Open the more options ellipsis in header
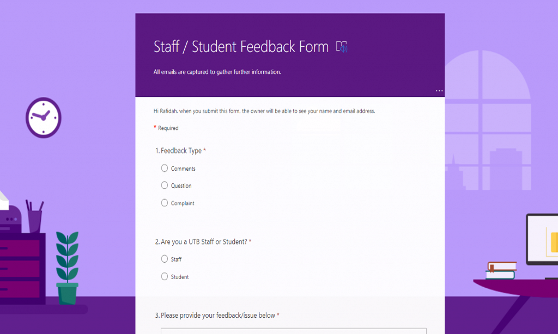The image size is (558, 334). pyautogui.click(x=439, y=90)
